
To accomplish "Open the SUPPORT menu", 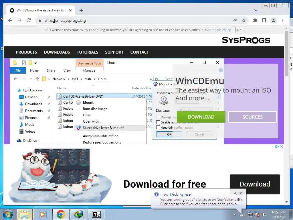I will [114, 52].
